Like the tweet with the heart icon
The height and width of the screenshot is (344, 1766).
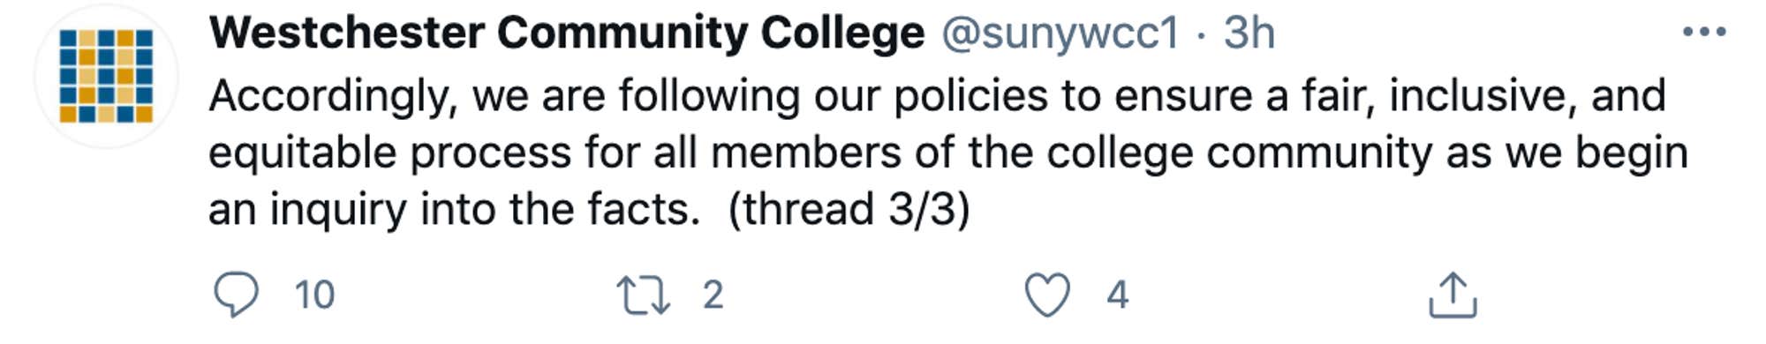click(1047, 295)
